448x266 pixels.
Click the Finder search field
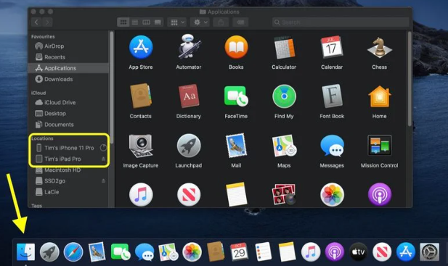coord(341,22)
